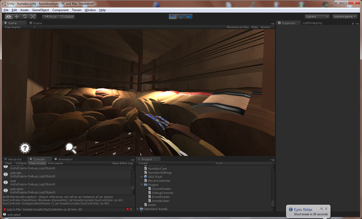Open the Free Aspect dropdown
This screenshot has width=362, height=219.
click(20, 27)
